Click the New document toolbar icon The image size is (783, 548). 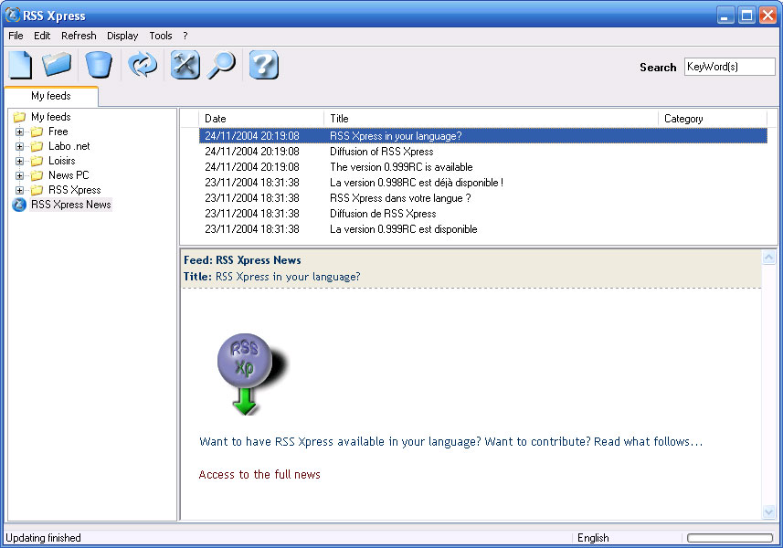pos(20,65)
